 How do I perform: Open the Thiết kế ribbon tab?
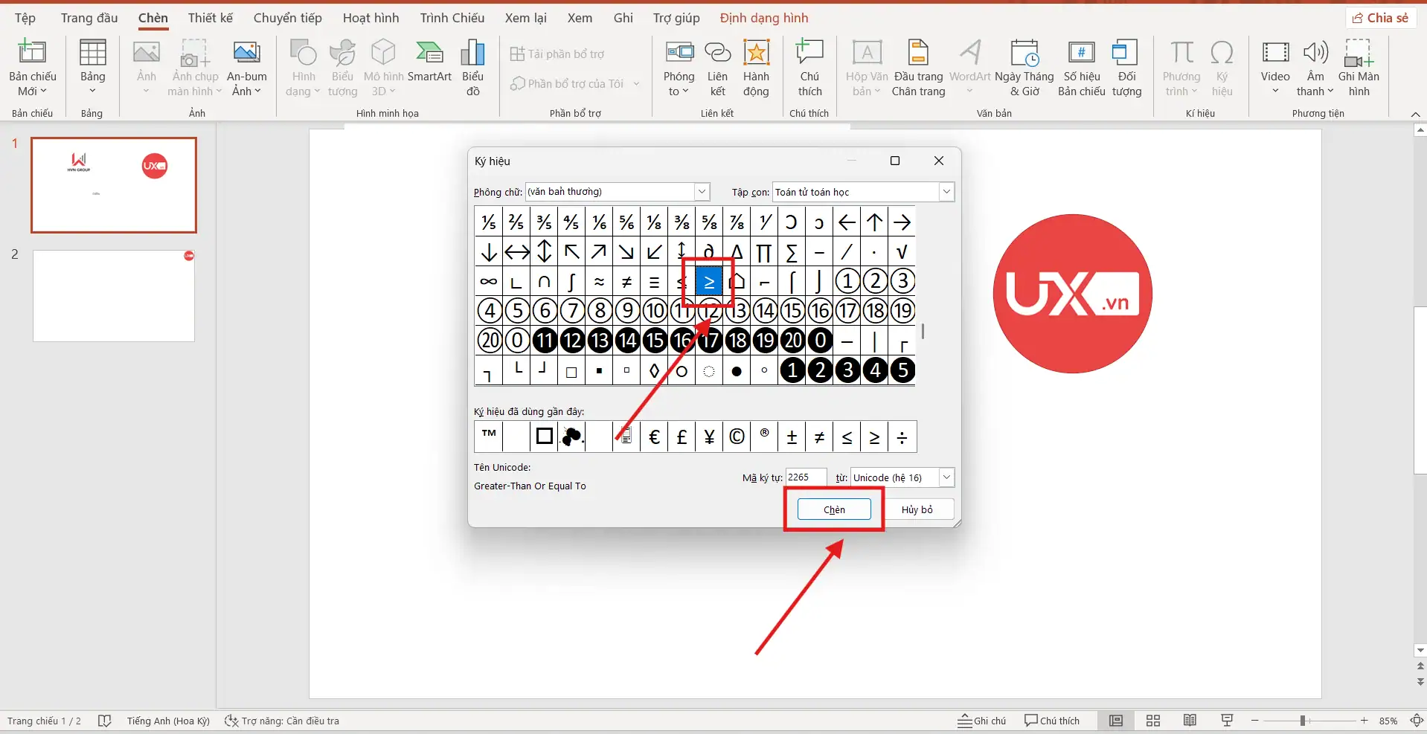click(x=210, y=18)
